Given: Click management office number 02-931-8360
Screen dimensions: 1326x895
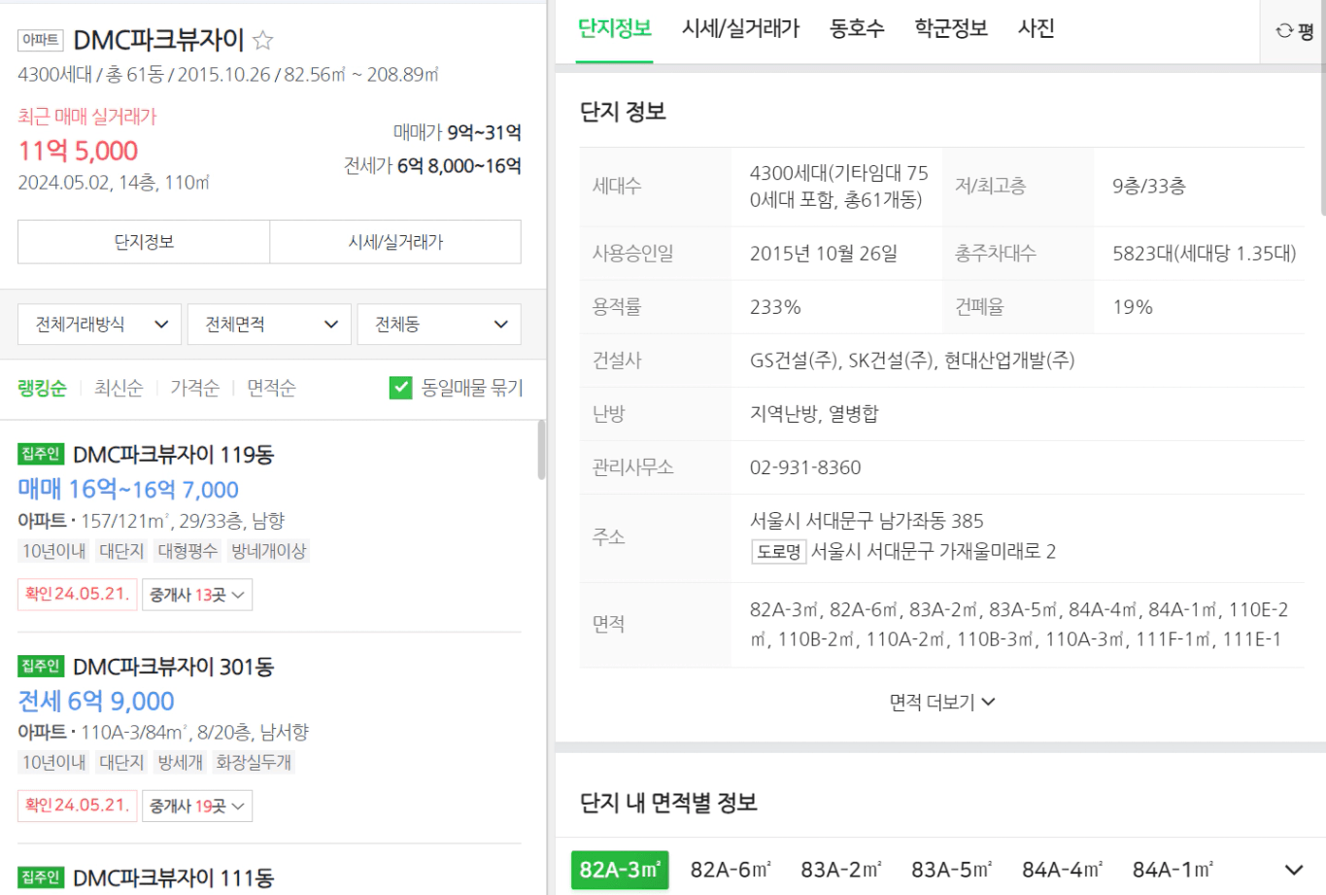Looking at the screenshot, I should pyautogui.click(x=805, y=467).
